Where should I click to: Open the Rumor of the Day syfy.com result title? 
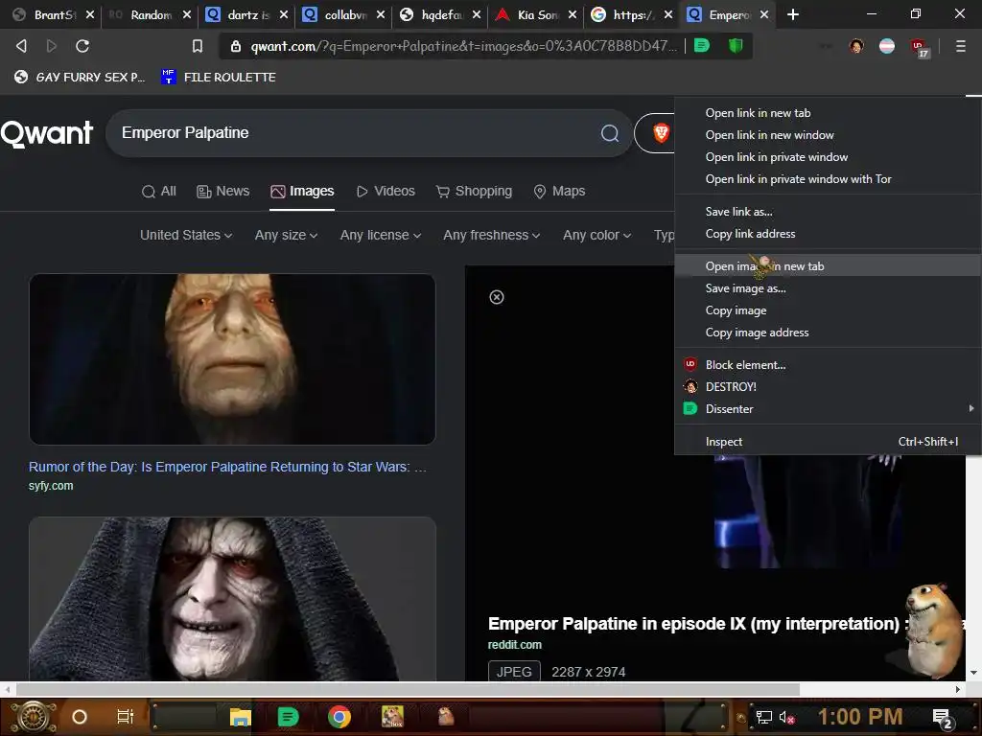227,467
